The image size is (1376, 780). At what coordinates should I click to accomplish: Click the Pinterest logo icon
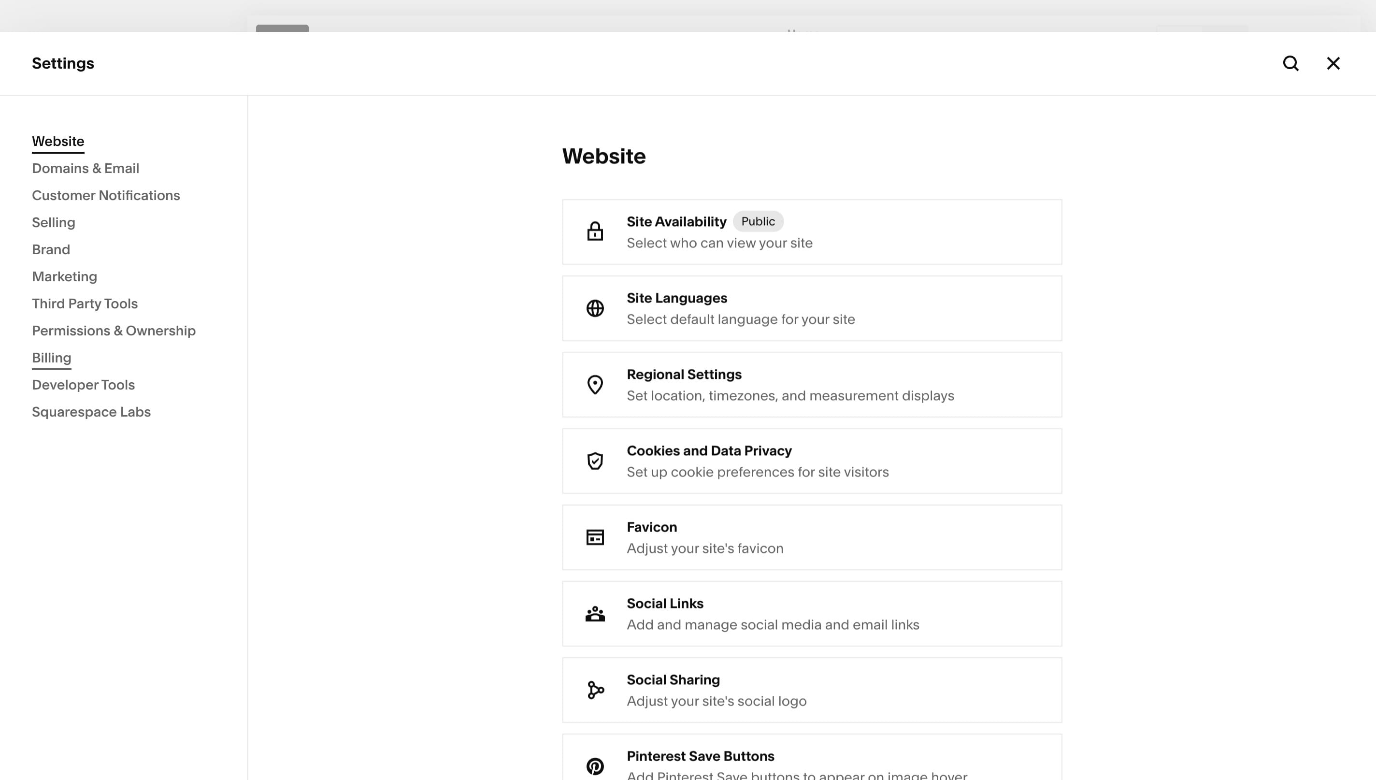pos(595,766)
